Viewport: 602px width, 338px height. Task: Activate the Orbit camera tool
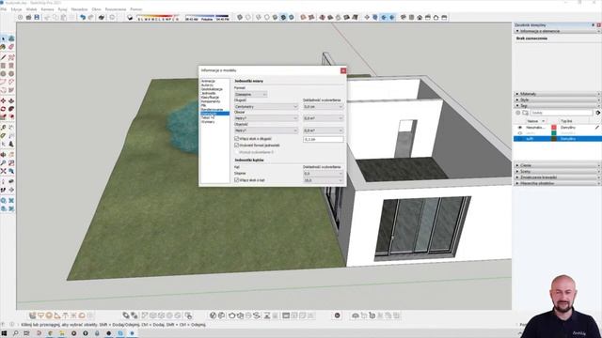click(4, 154)
